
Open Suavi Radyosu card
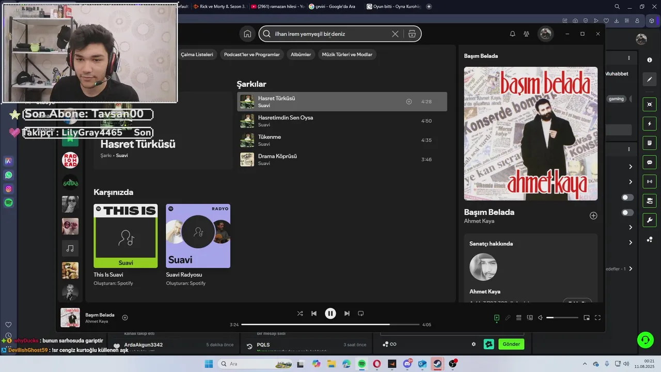(x=198, y=245)
